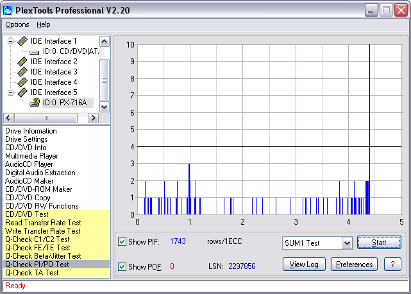Click the IDE Interface 5 chip icon
Viewport: 411px width, 294px height.
pyautogui.click(x=22, y=92)
